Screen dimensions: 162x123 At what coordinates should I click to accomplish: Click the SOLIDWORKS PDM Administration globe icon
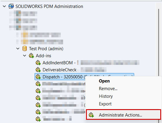[x=11, y=6]
